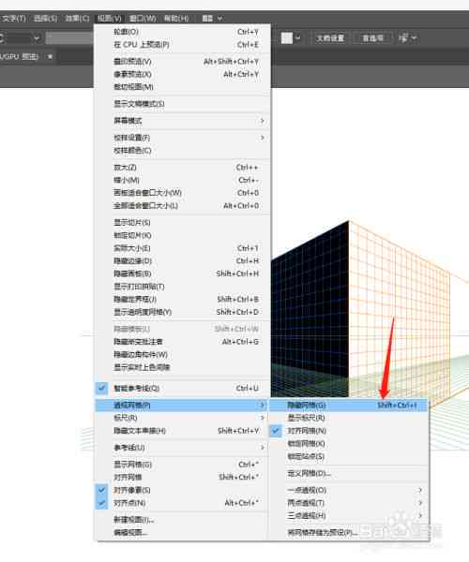469x562 pixels.
Task: Open the align options icon dropdown
Action: (x=408, y=38)
